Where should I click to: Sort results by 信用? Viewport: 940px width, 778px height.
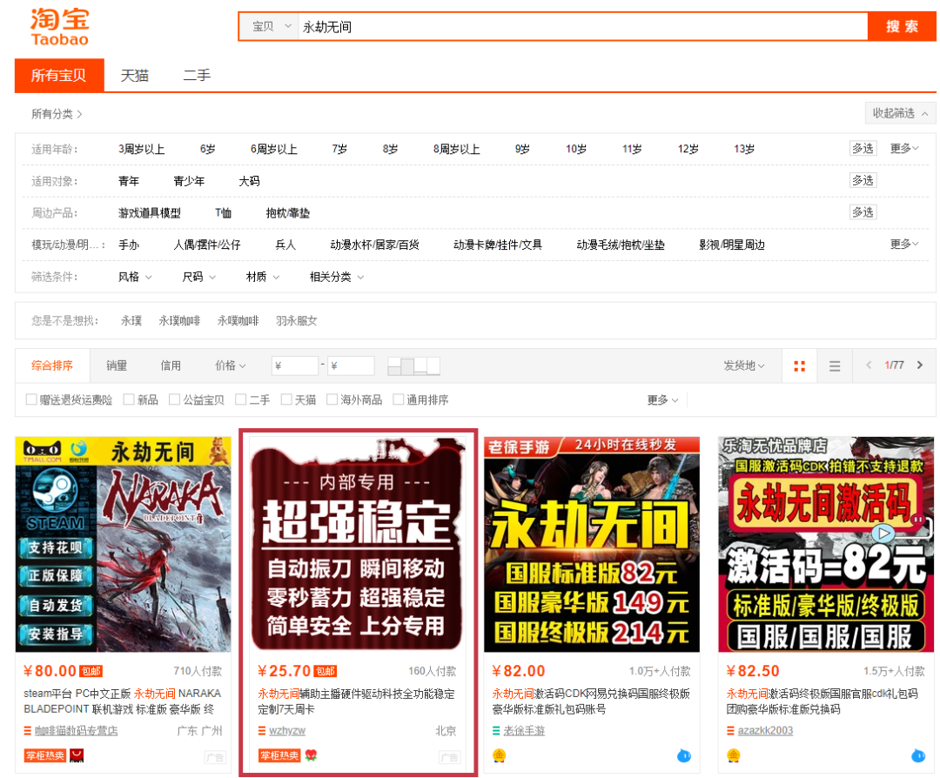click(x=171, y=366)
